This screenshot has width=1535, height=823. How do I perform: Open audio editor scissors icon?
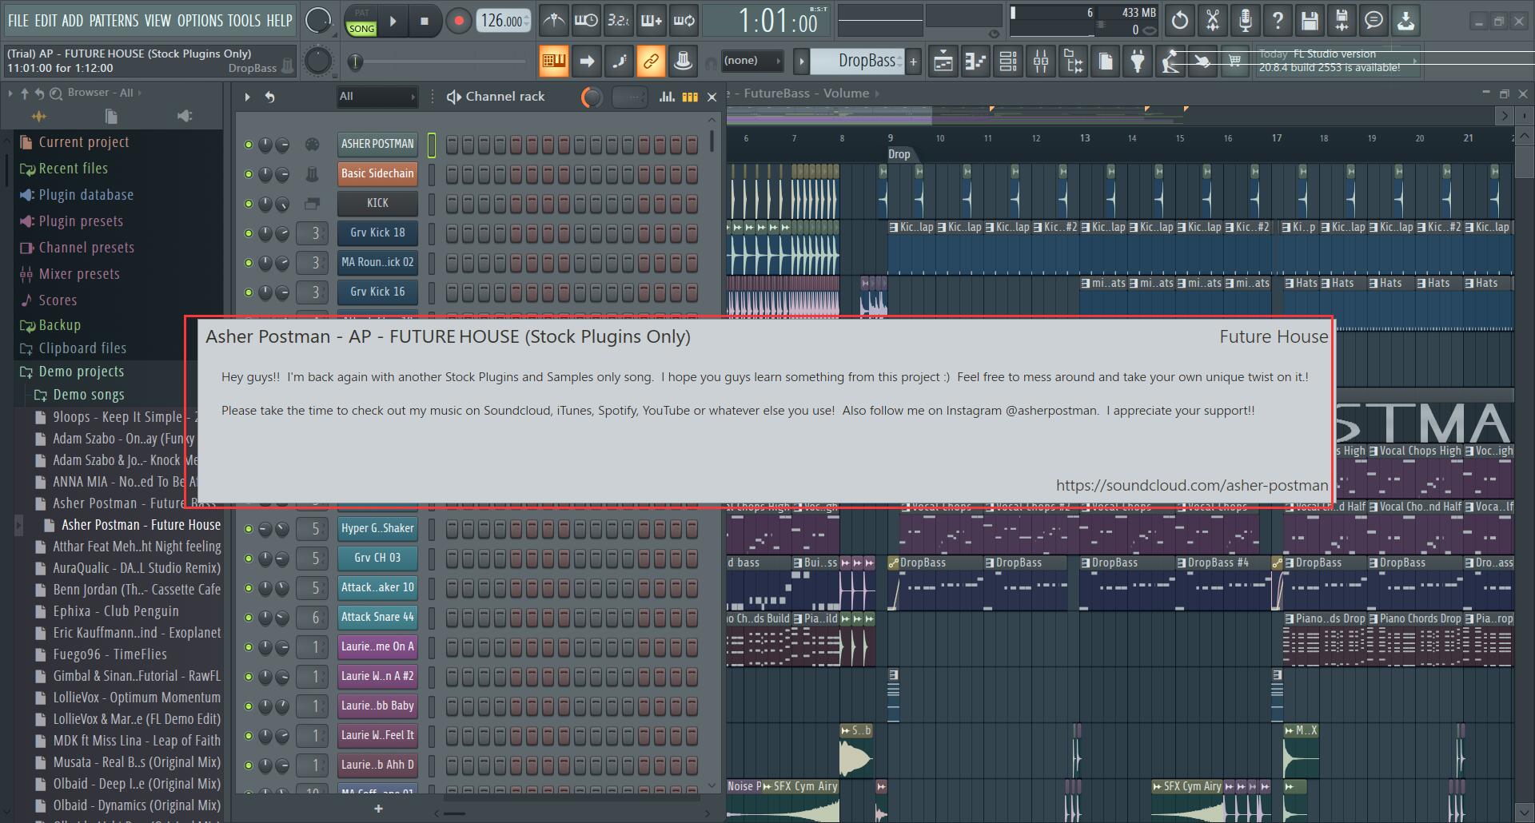[1213, 21]
